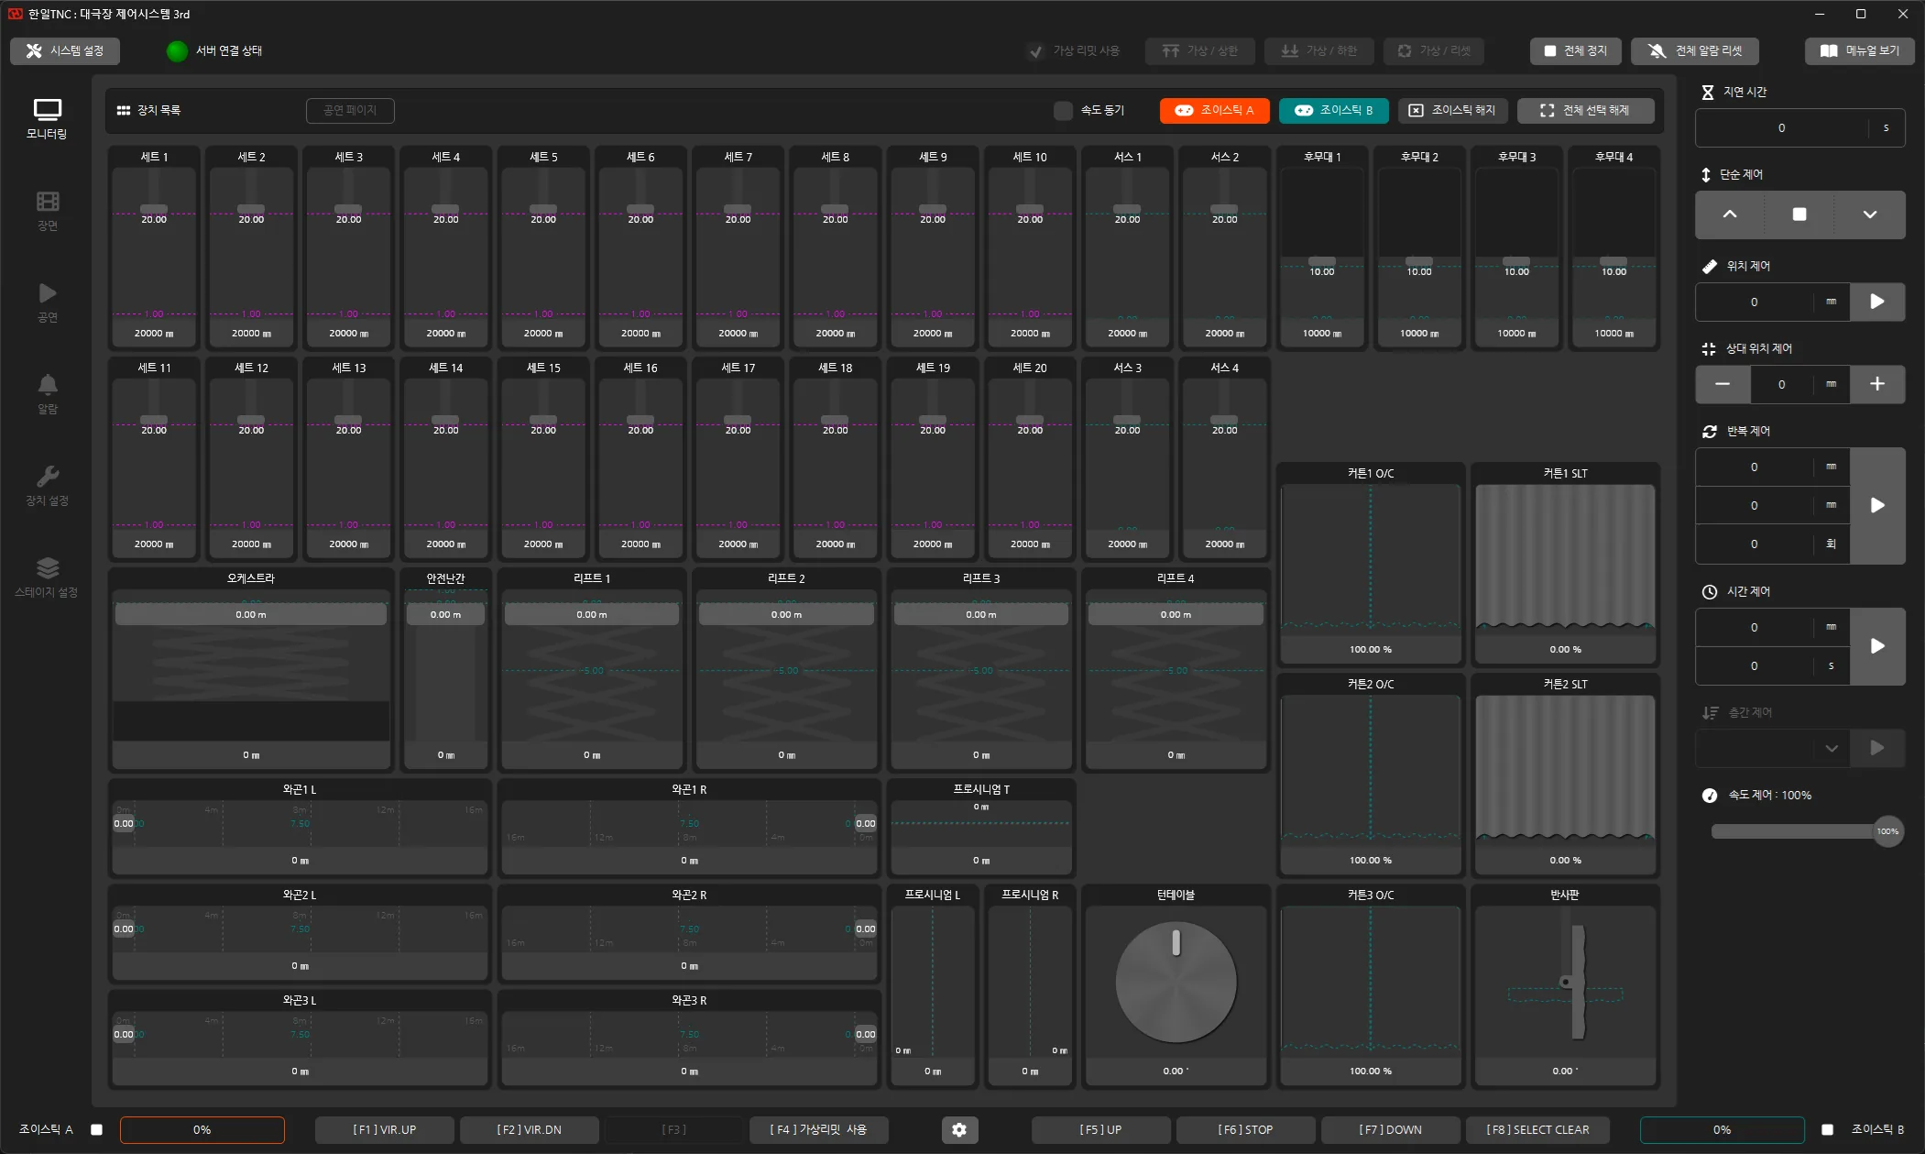1925x1154 pixels.
Task: Open 장치 설정 wrench icon
Action: (48, 476)
